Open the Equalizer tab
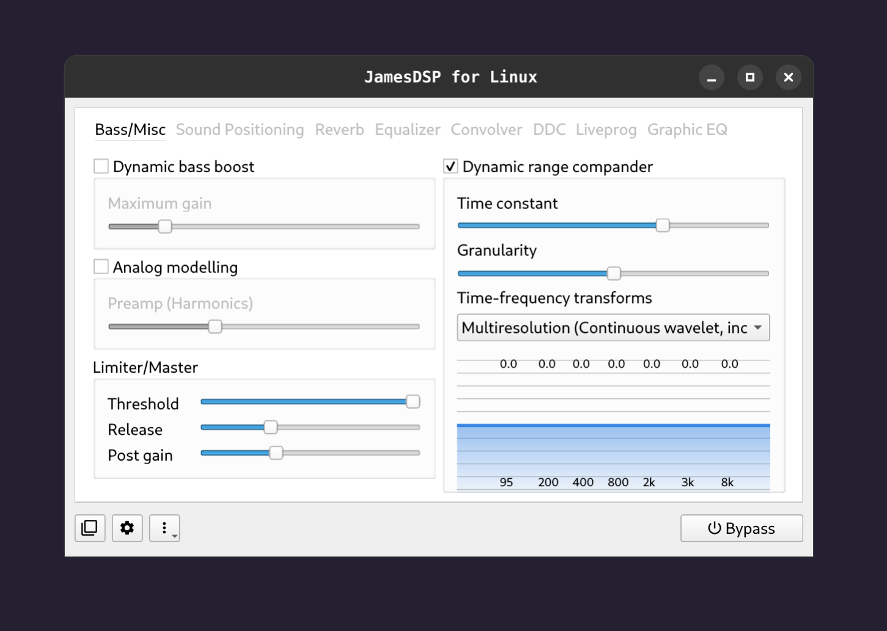The image size is (887, 631). click(407, 129)
